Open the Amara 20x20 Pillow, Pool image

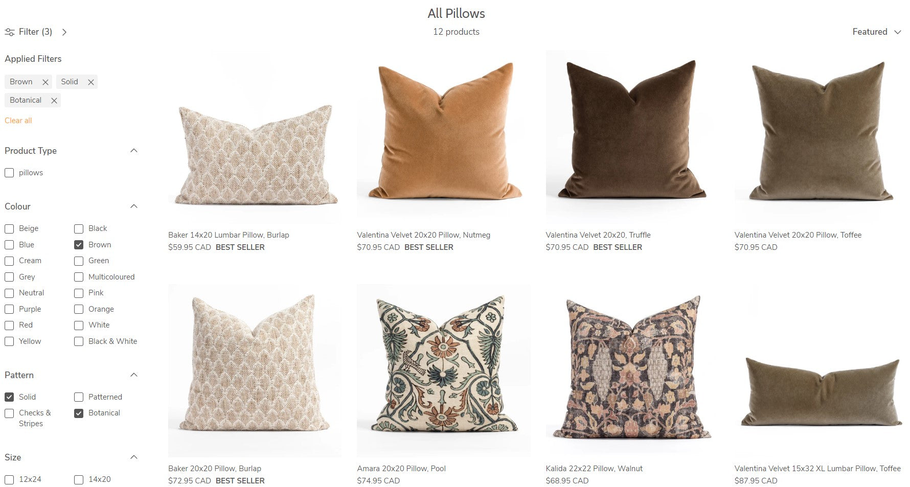pyautogui.click(x=443, y=370)
